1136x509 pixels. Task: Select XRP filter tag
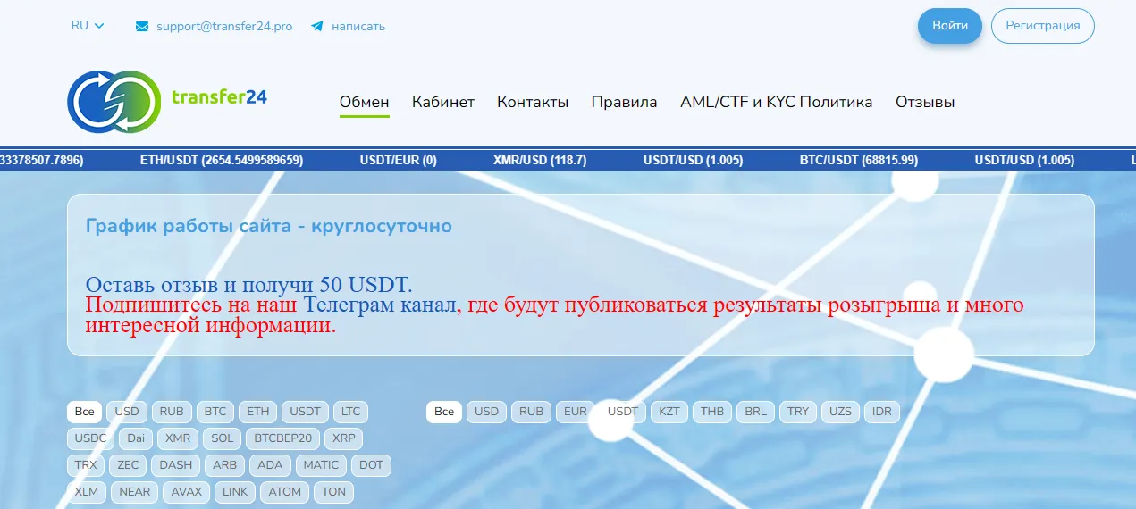coord(343,438)
